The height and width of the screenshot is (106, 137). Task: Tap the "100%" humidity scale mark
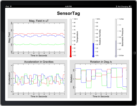(98, 19)
